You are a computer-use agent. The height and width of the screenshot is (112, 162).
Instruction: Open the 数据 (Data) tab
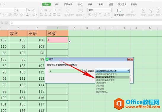click(x=90, y=4)
